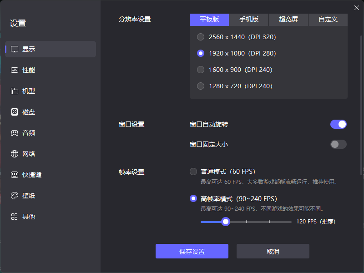Switch to the 手机版 tab
This screenshot has height=273, width=364.
click(x=249, y=20)
